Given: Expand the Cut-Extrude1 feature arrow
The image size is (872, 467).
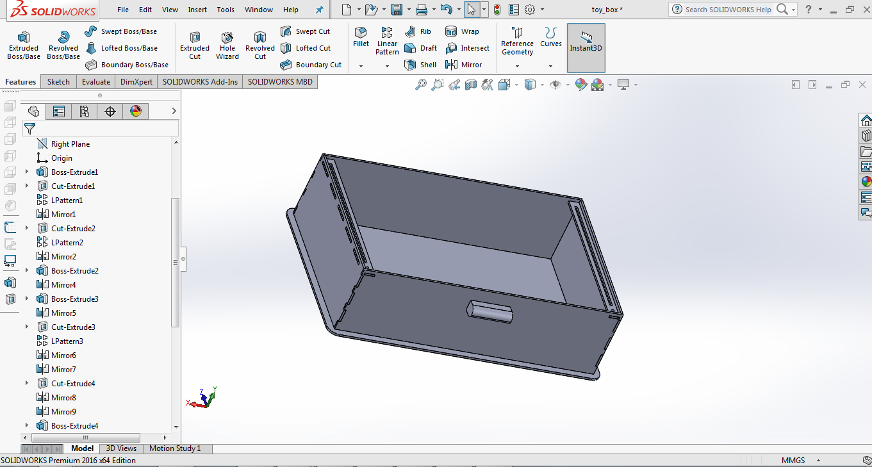Looking at the screenshot, I should pos(27,186).
